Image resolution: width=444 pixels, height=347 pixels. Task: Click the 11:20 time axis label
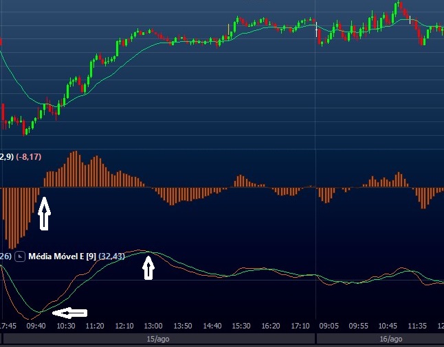(95, 326)
